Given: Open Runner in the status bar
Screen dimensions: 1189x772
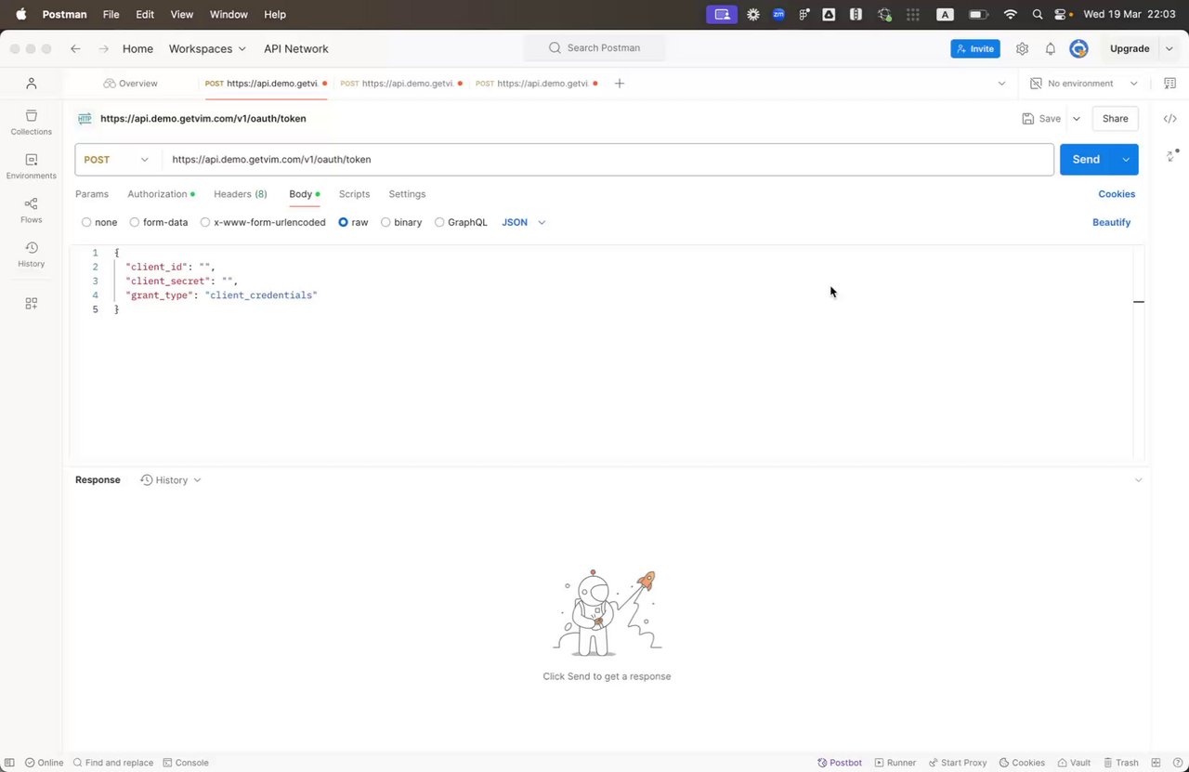Looking at the screenshot, I should (x=895, y=763).
